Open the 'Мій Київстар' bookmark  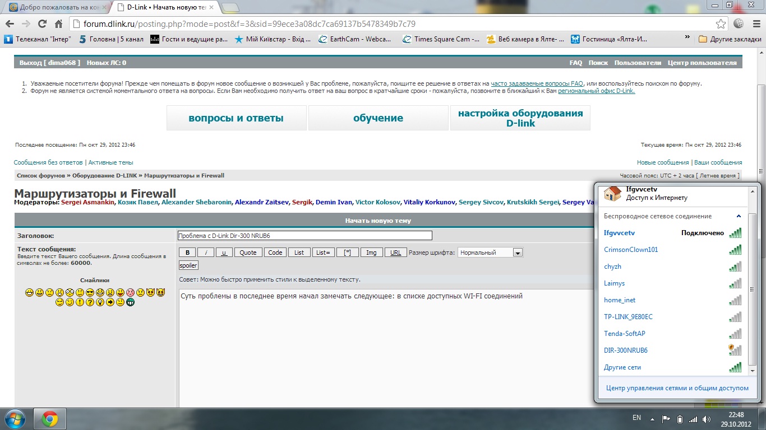click(x=273, y=39)
